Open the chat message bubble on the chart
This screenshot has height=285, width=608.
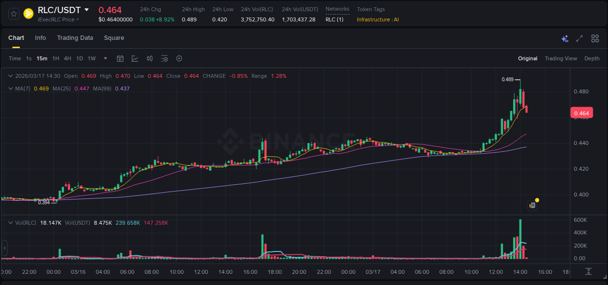(533, 205)
